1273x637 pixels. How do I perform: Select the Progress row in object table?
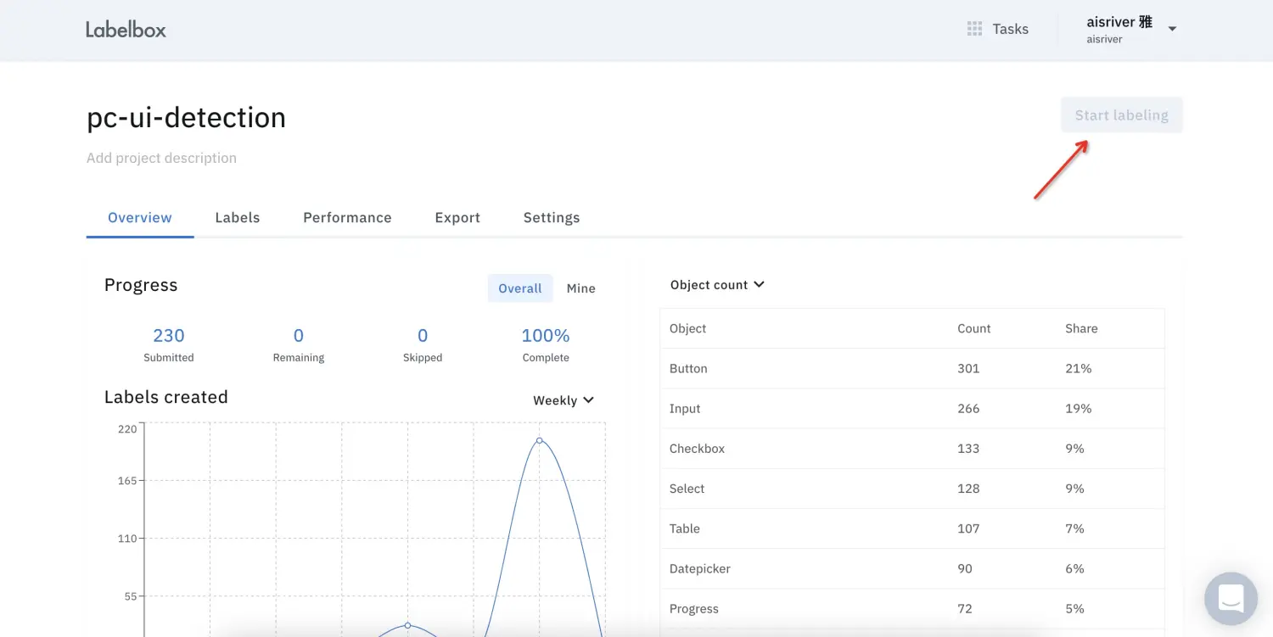(x=912, y=608)
